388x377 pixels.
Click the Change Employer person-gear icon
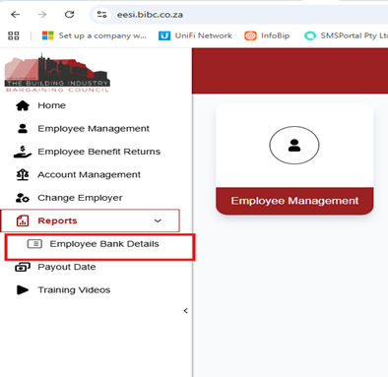[x=23, y=198]
